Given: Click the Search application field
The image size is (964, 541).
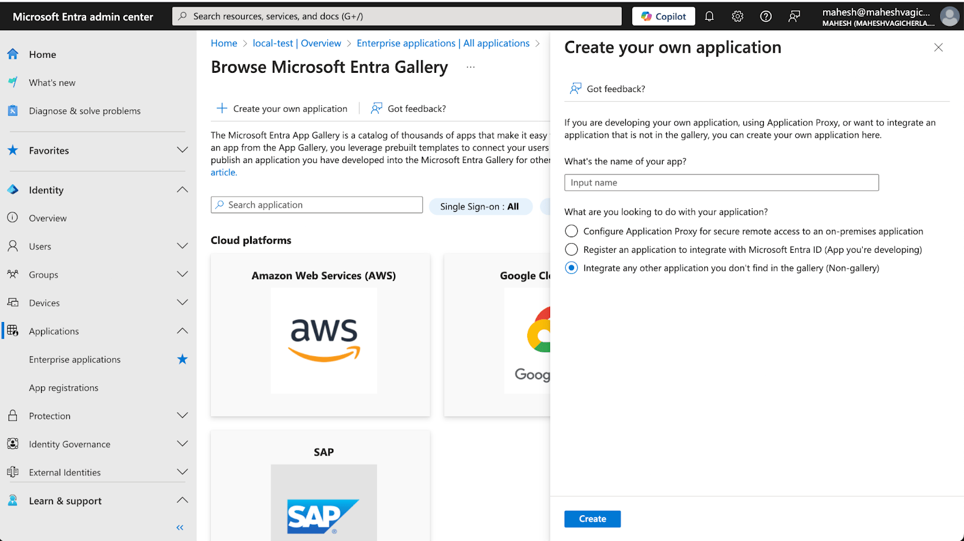Looking at the screenshot, I should point(317,205).
